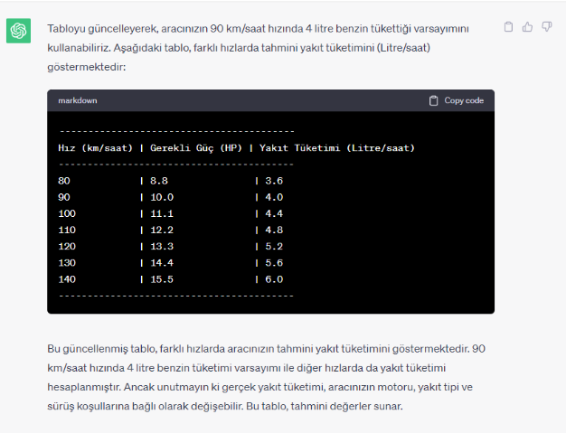Click the 5.6 fuel consumption value
This screenshot has height=433, width=566.
(x=275, y=262)
